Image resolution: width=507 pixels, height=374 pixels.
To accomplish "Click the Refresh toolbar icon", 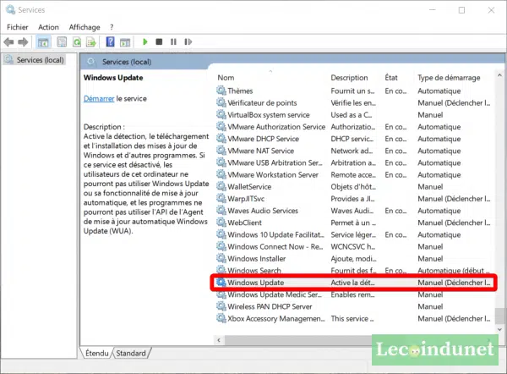I will (77, 42).
